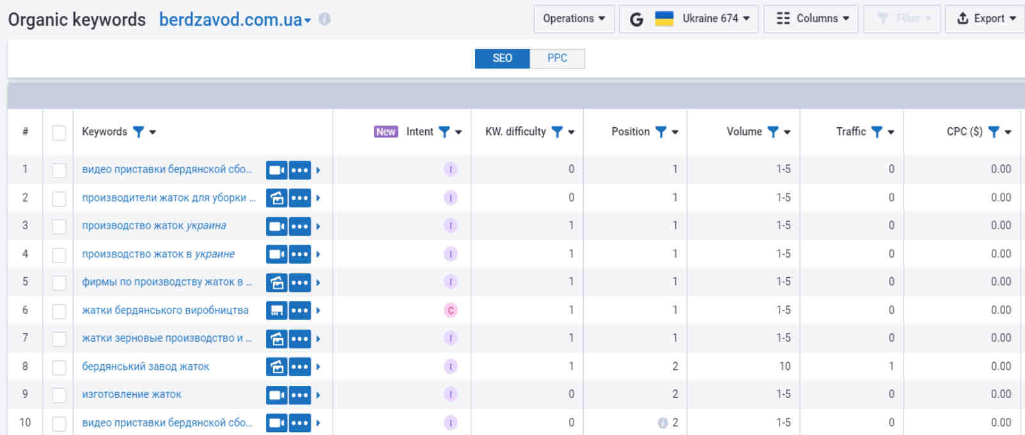Screen dimensions: 1025x435
Task: Open three-dots menu for 'бердянський завод жаток'
Action: click(300, 367)
